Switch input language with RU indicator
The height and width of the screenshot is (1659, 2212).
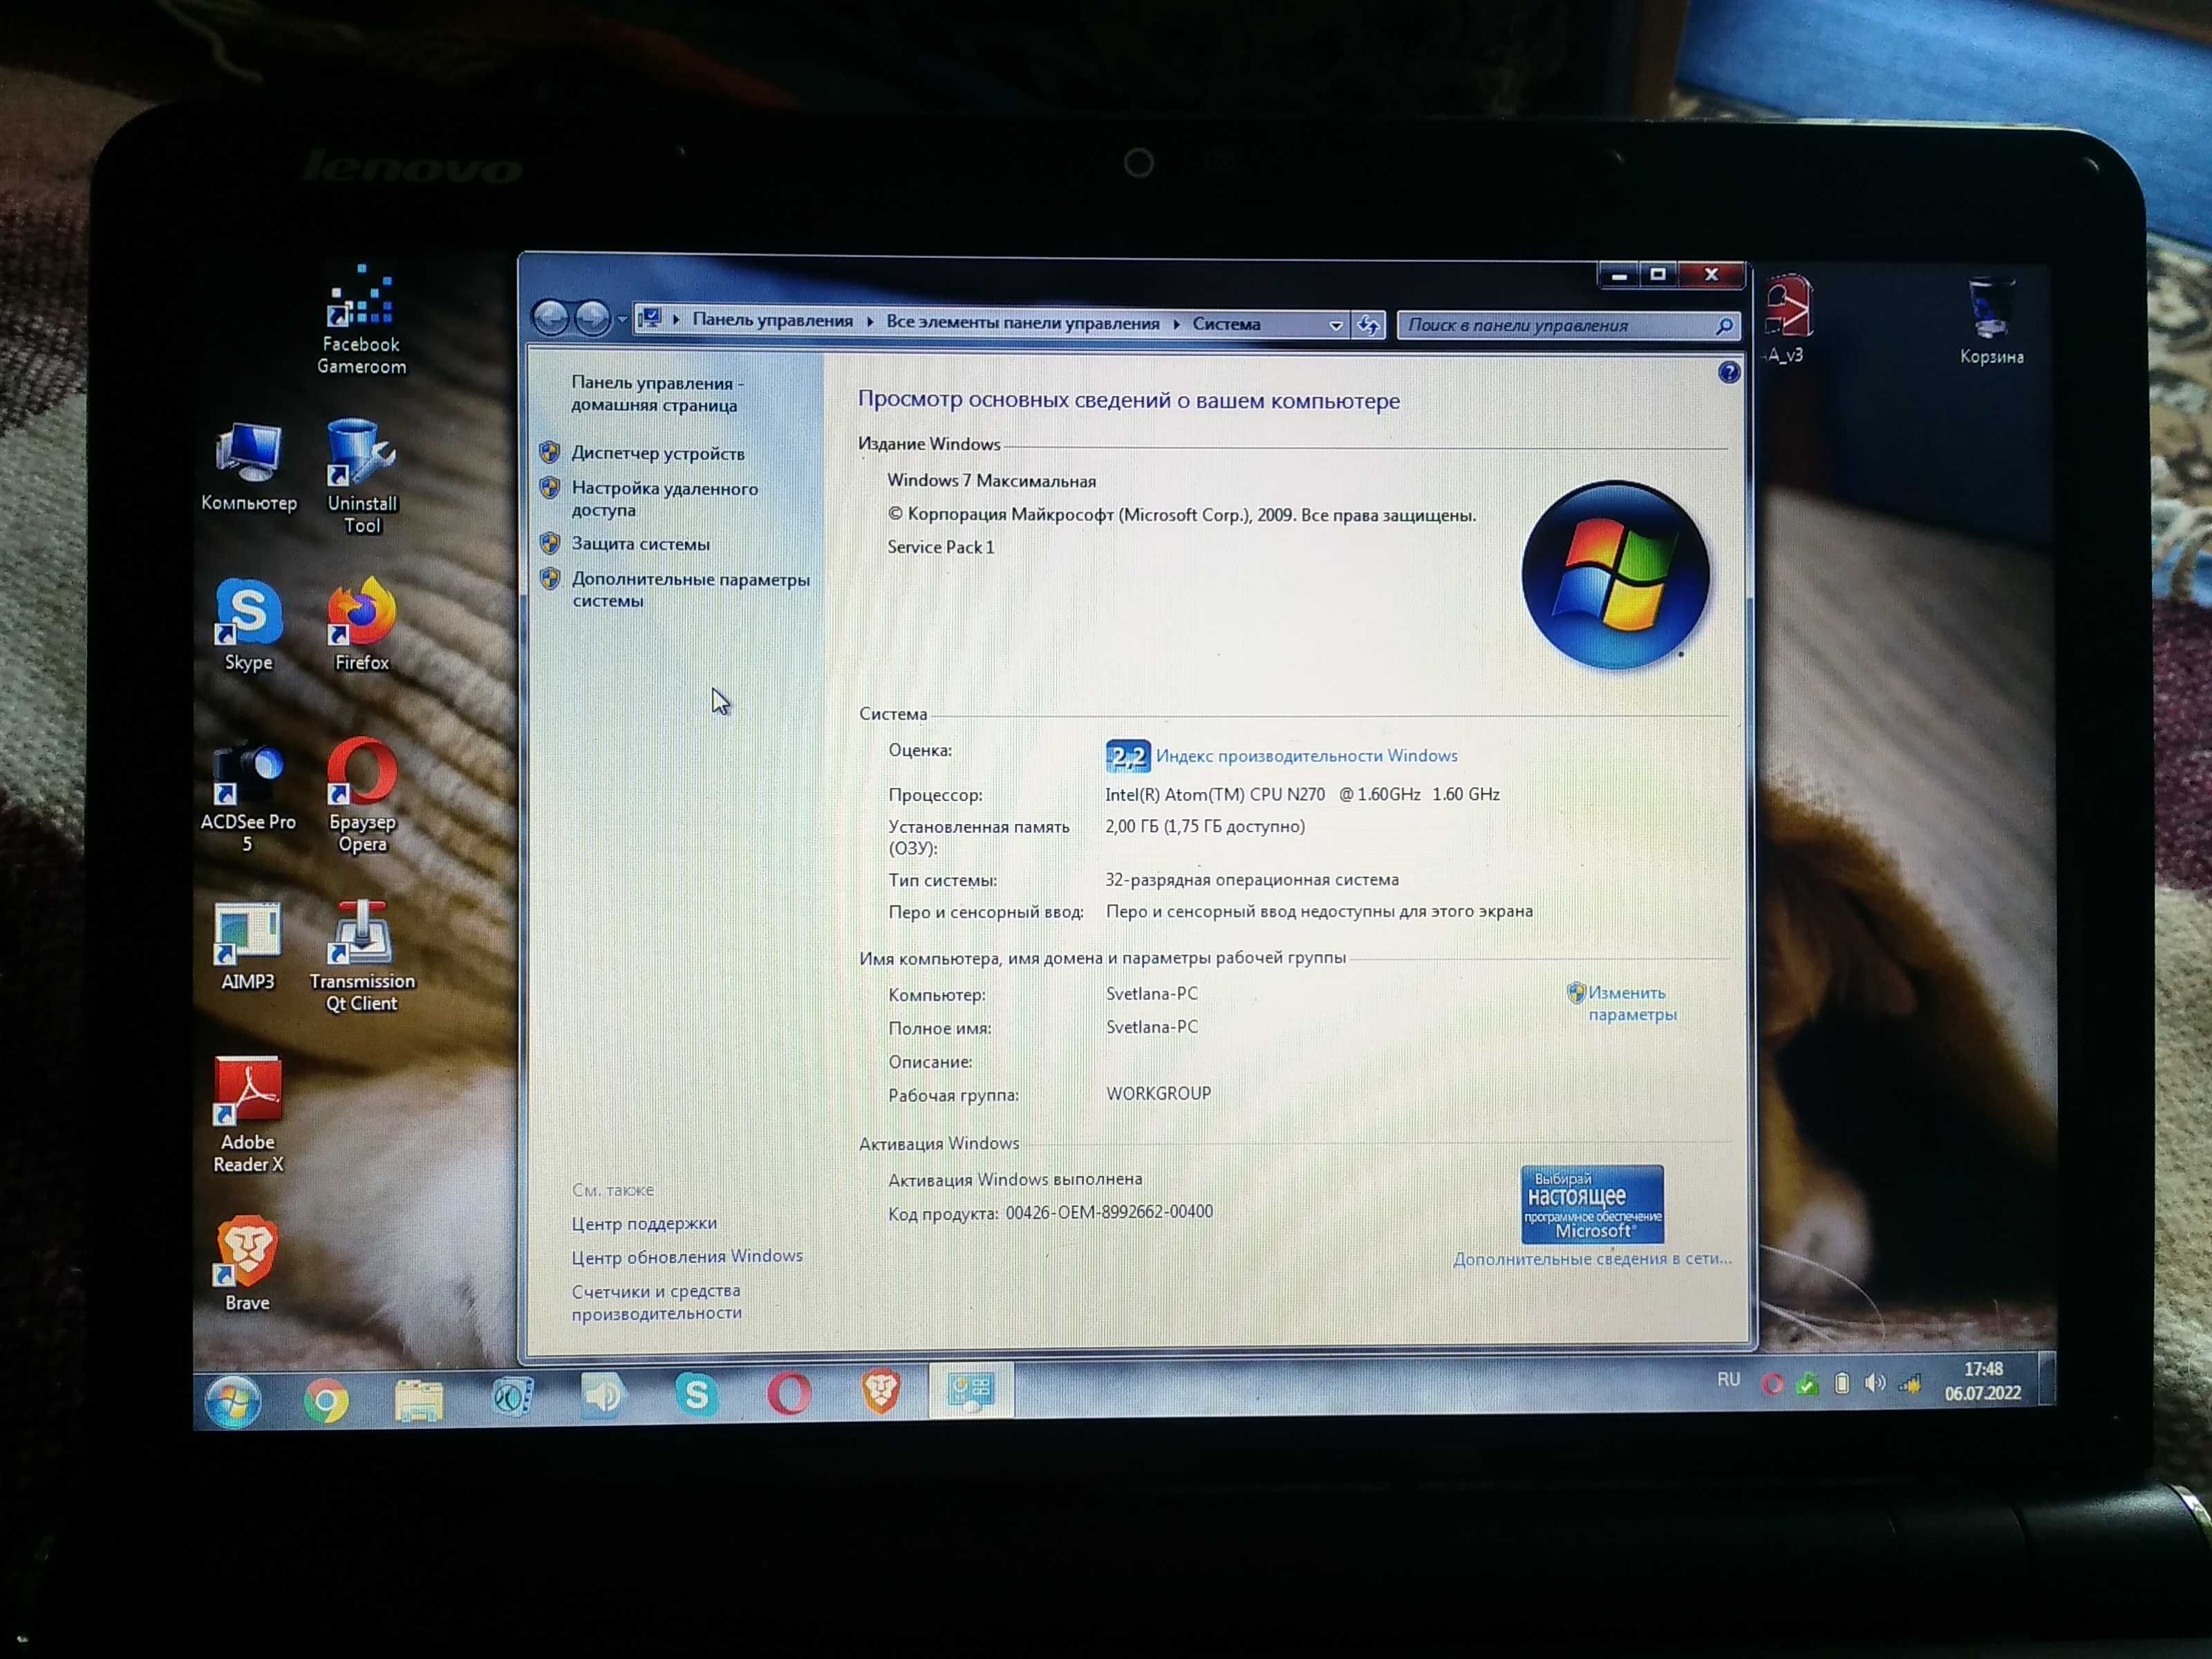click(x=1728, y=1380)
